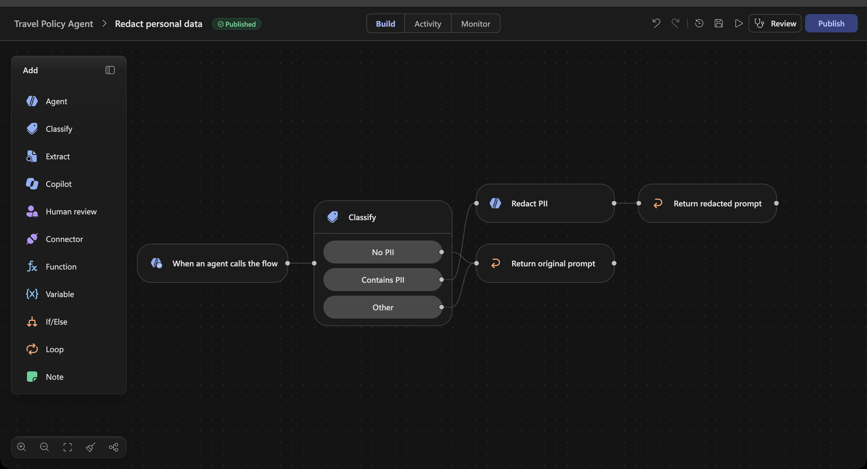The image size is (867, 469).
Task: Fit the flow to screen
Action: (68, 447)
